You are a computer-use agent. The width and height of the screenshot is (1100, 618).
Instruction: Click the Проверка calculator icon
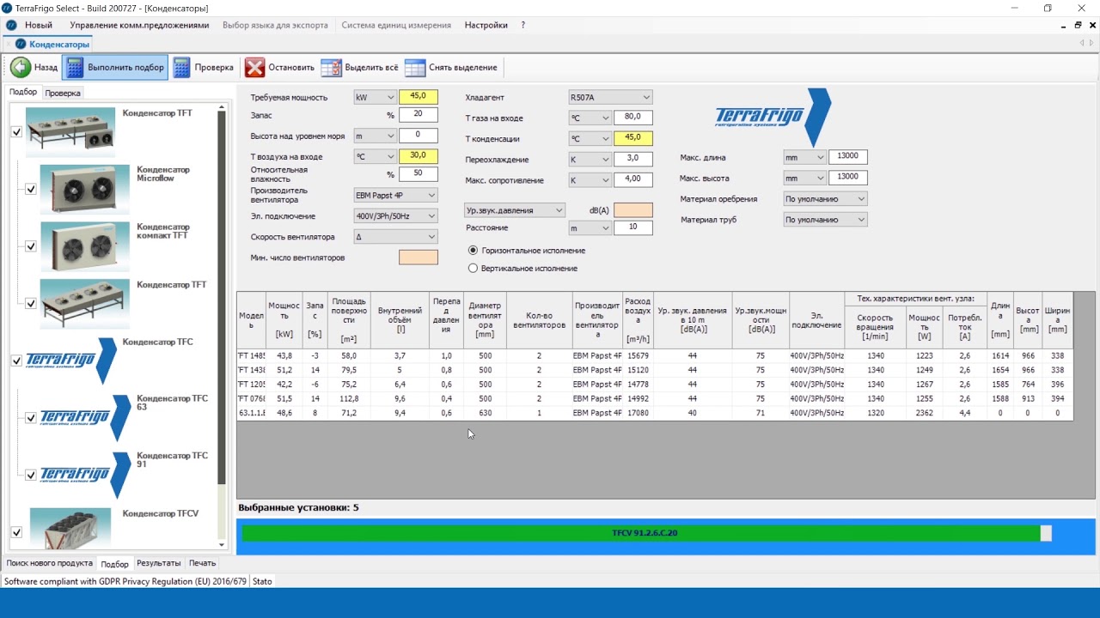point(181,68)
